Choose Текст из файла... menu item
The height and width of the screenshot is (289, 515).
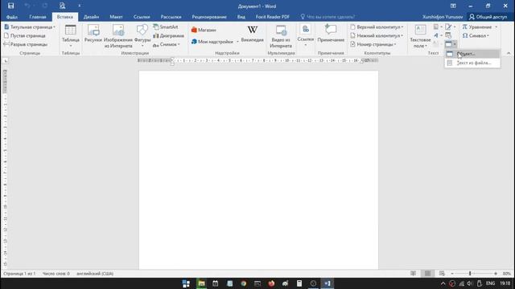[472, 63]
